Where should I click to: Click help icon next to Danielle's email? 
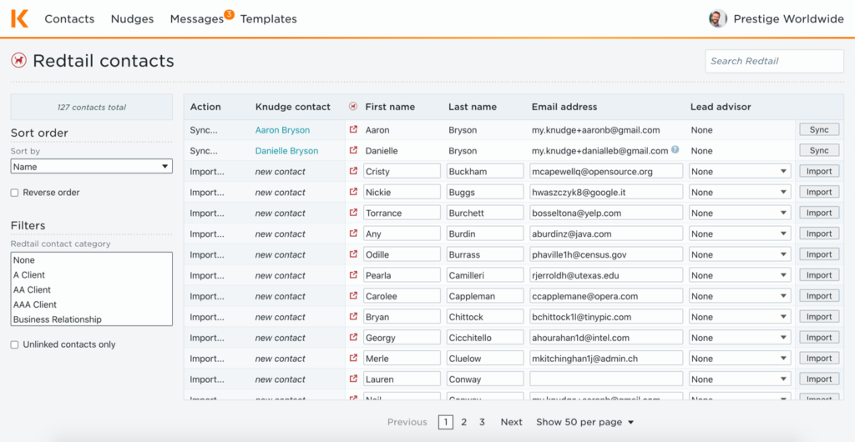[675, 149]
